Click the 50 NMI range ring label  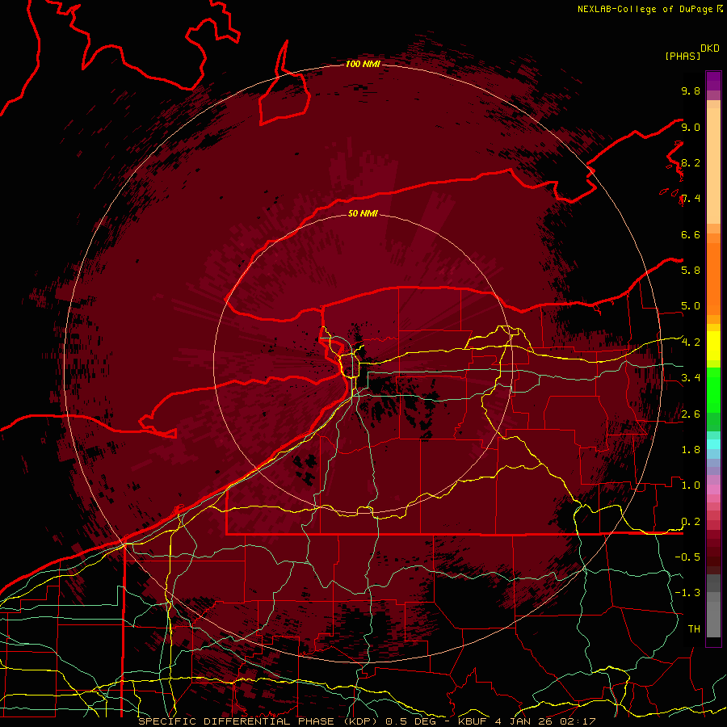coord(363,213)
